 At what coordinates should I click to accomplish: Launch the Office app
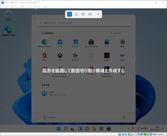coord(44,57)
